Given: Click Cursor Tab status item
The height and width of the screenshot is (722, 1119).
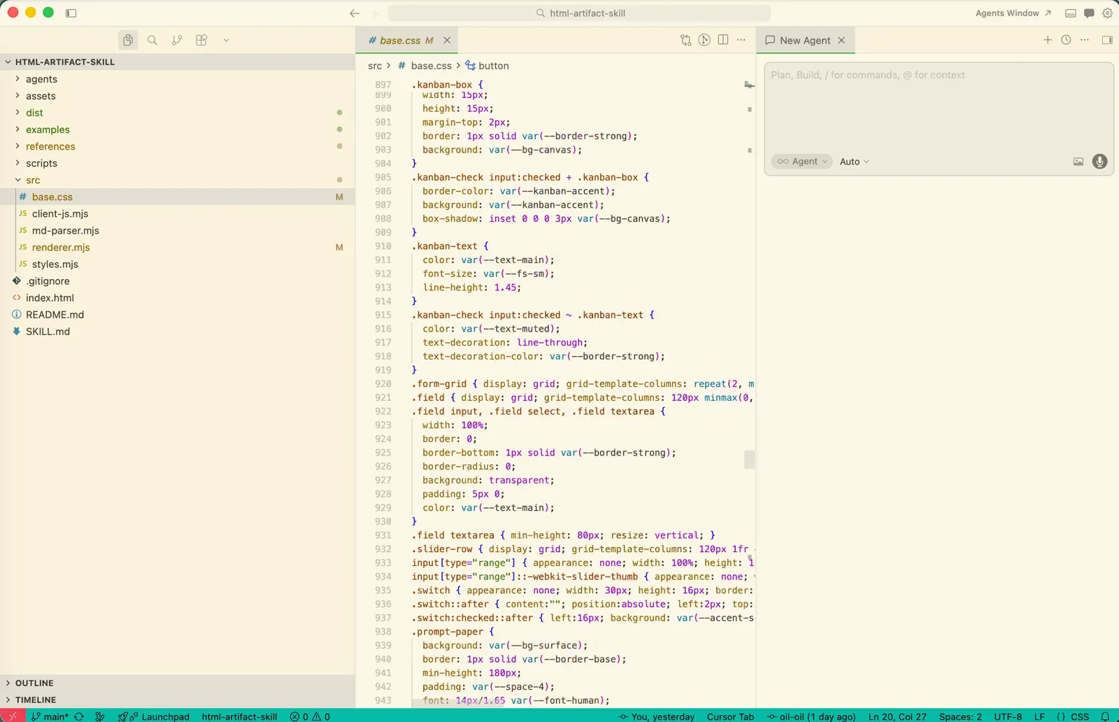Looking at the screenshot, I should [730, 716].
